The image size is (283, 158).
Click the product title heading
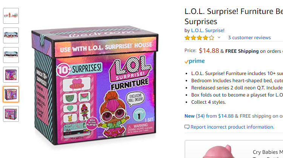234,17
